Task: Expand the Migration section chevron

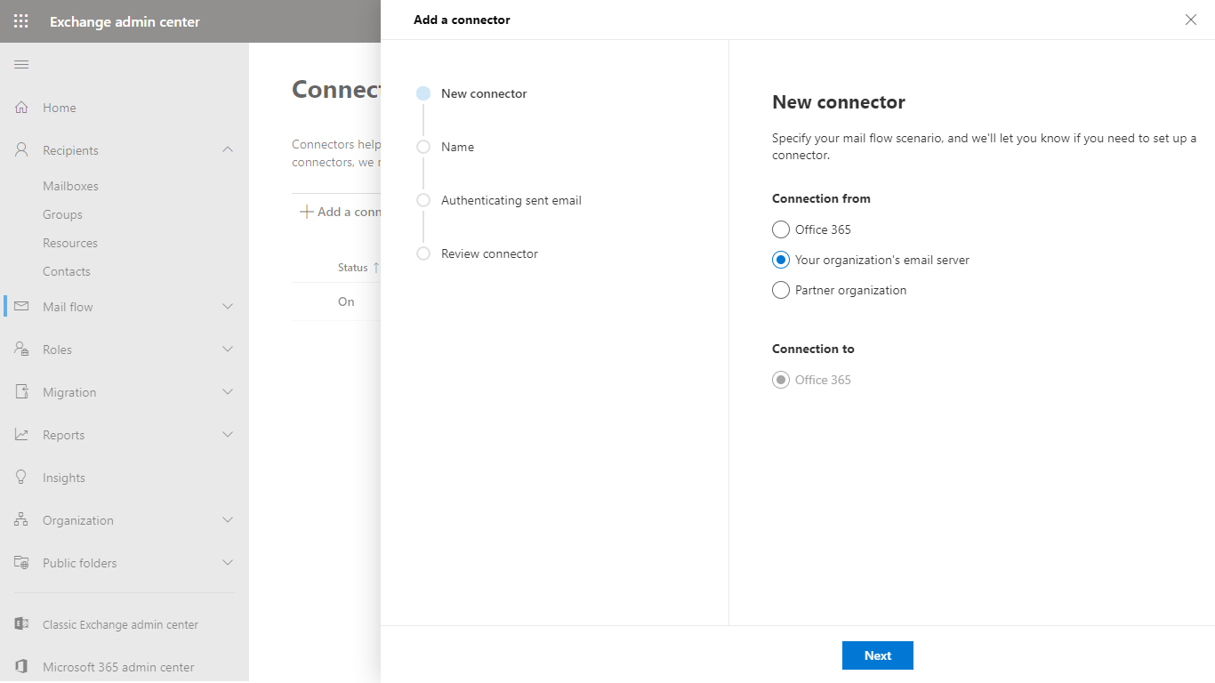Action: click(x=228, y=392)
